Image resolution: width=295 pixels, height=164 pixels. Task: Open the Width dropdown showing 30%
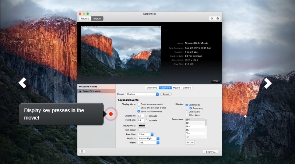(x=149, y=143)
